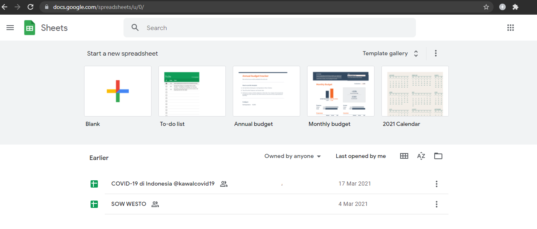View site information via the padlock icon

click(46, 7)
